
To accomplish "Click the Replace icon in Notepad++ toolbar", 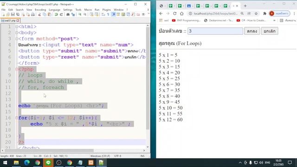I will 73,14.
